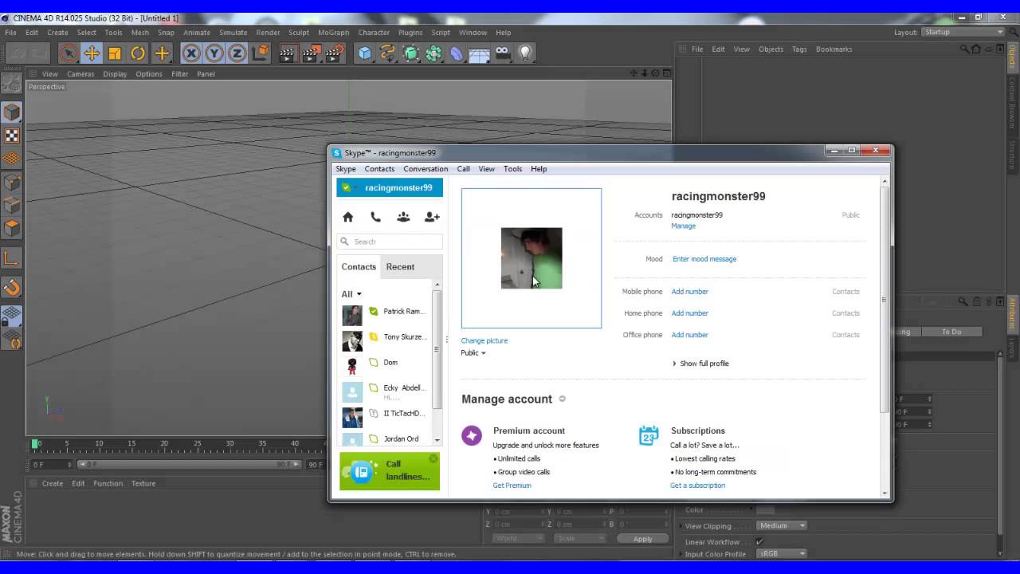Click the profile picture thumbnail
The height and width of the screenshot is (574, 1020).
[532, 258]
